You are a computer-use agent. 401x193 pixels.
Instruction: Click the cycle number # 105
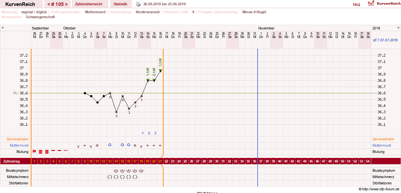point(58,4)
